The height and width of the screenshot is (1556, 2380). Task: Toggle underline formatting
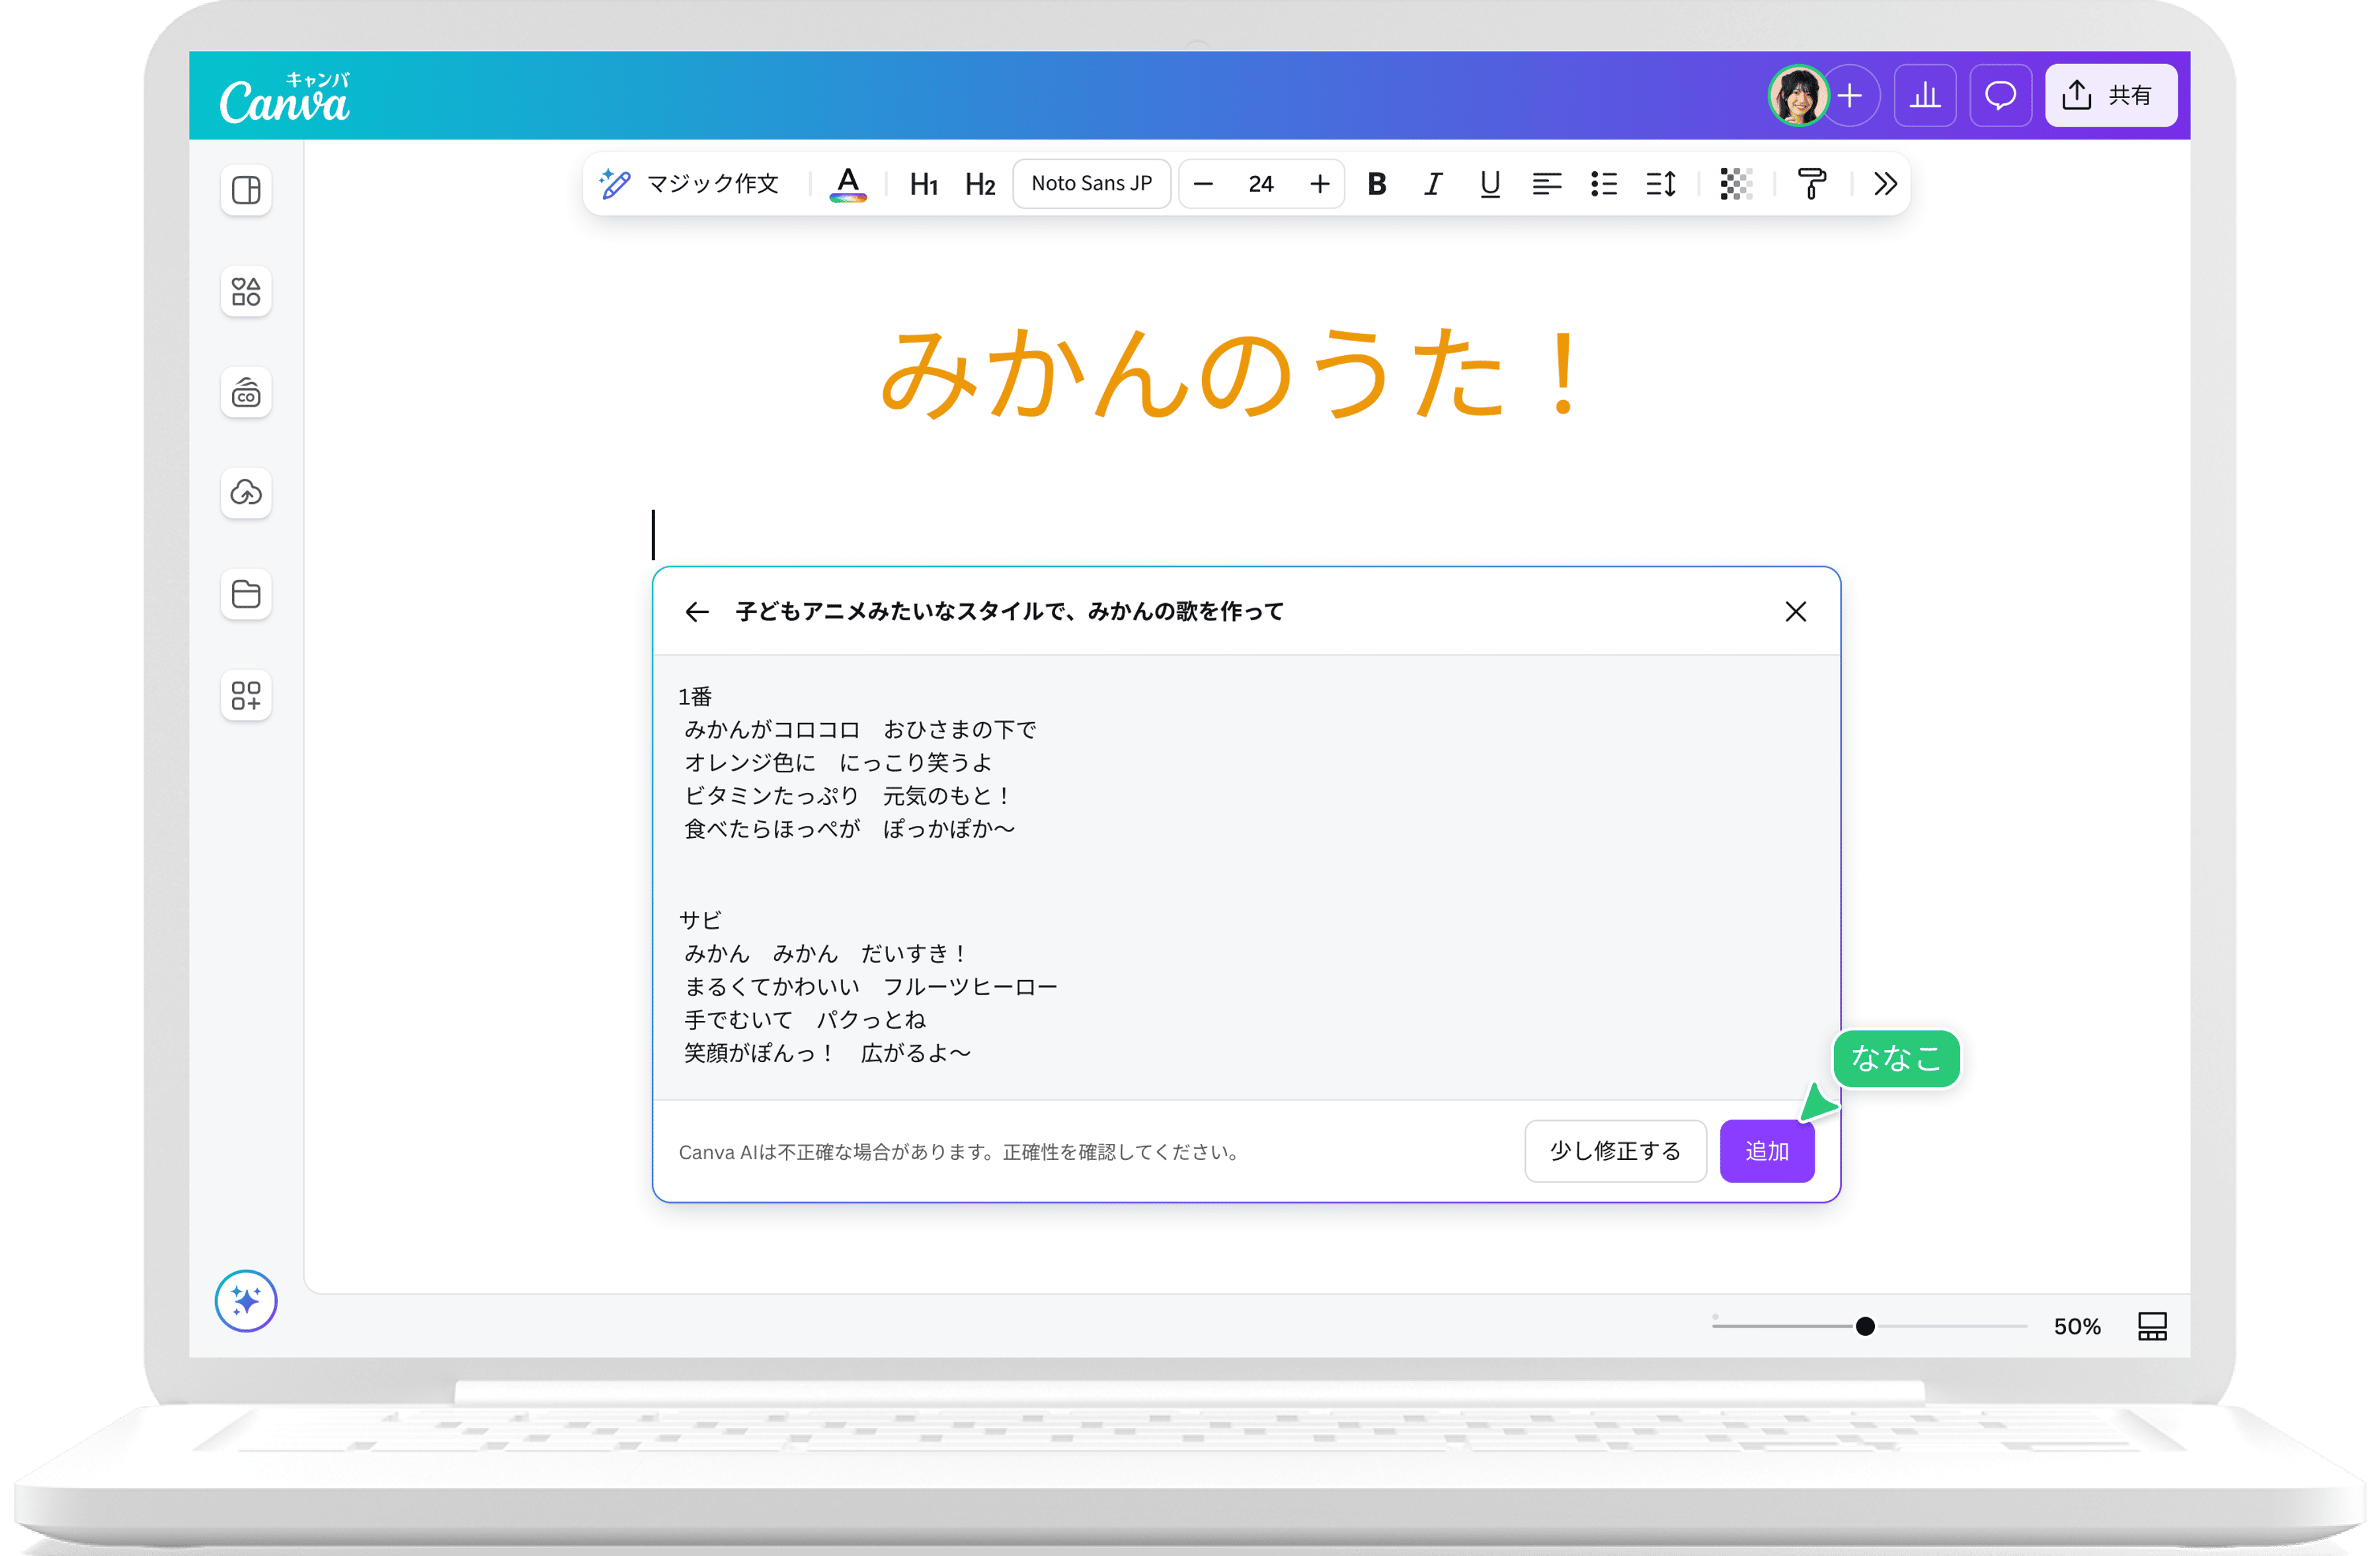pos(1490,184)
